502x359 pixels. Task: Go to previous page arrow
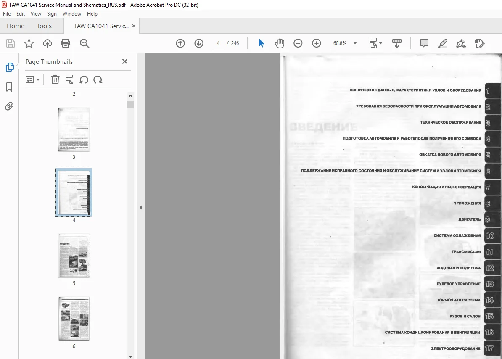(180, 43)
